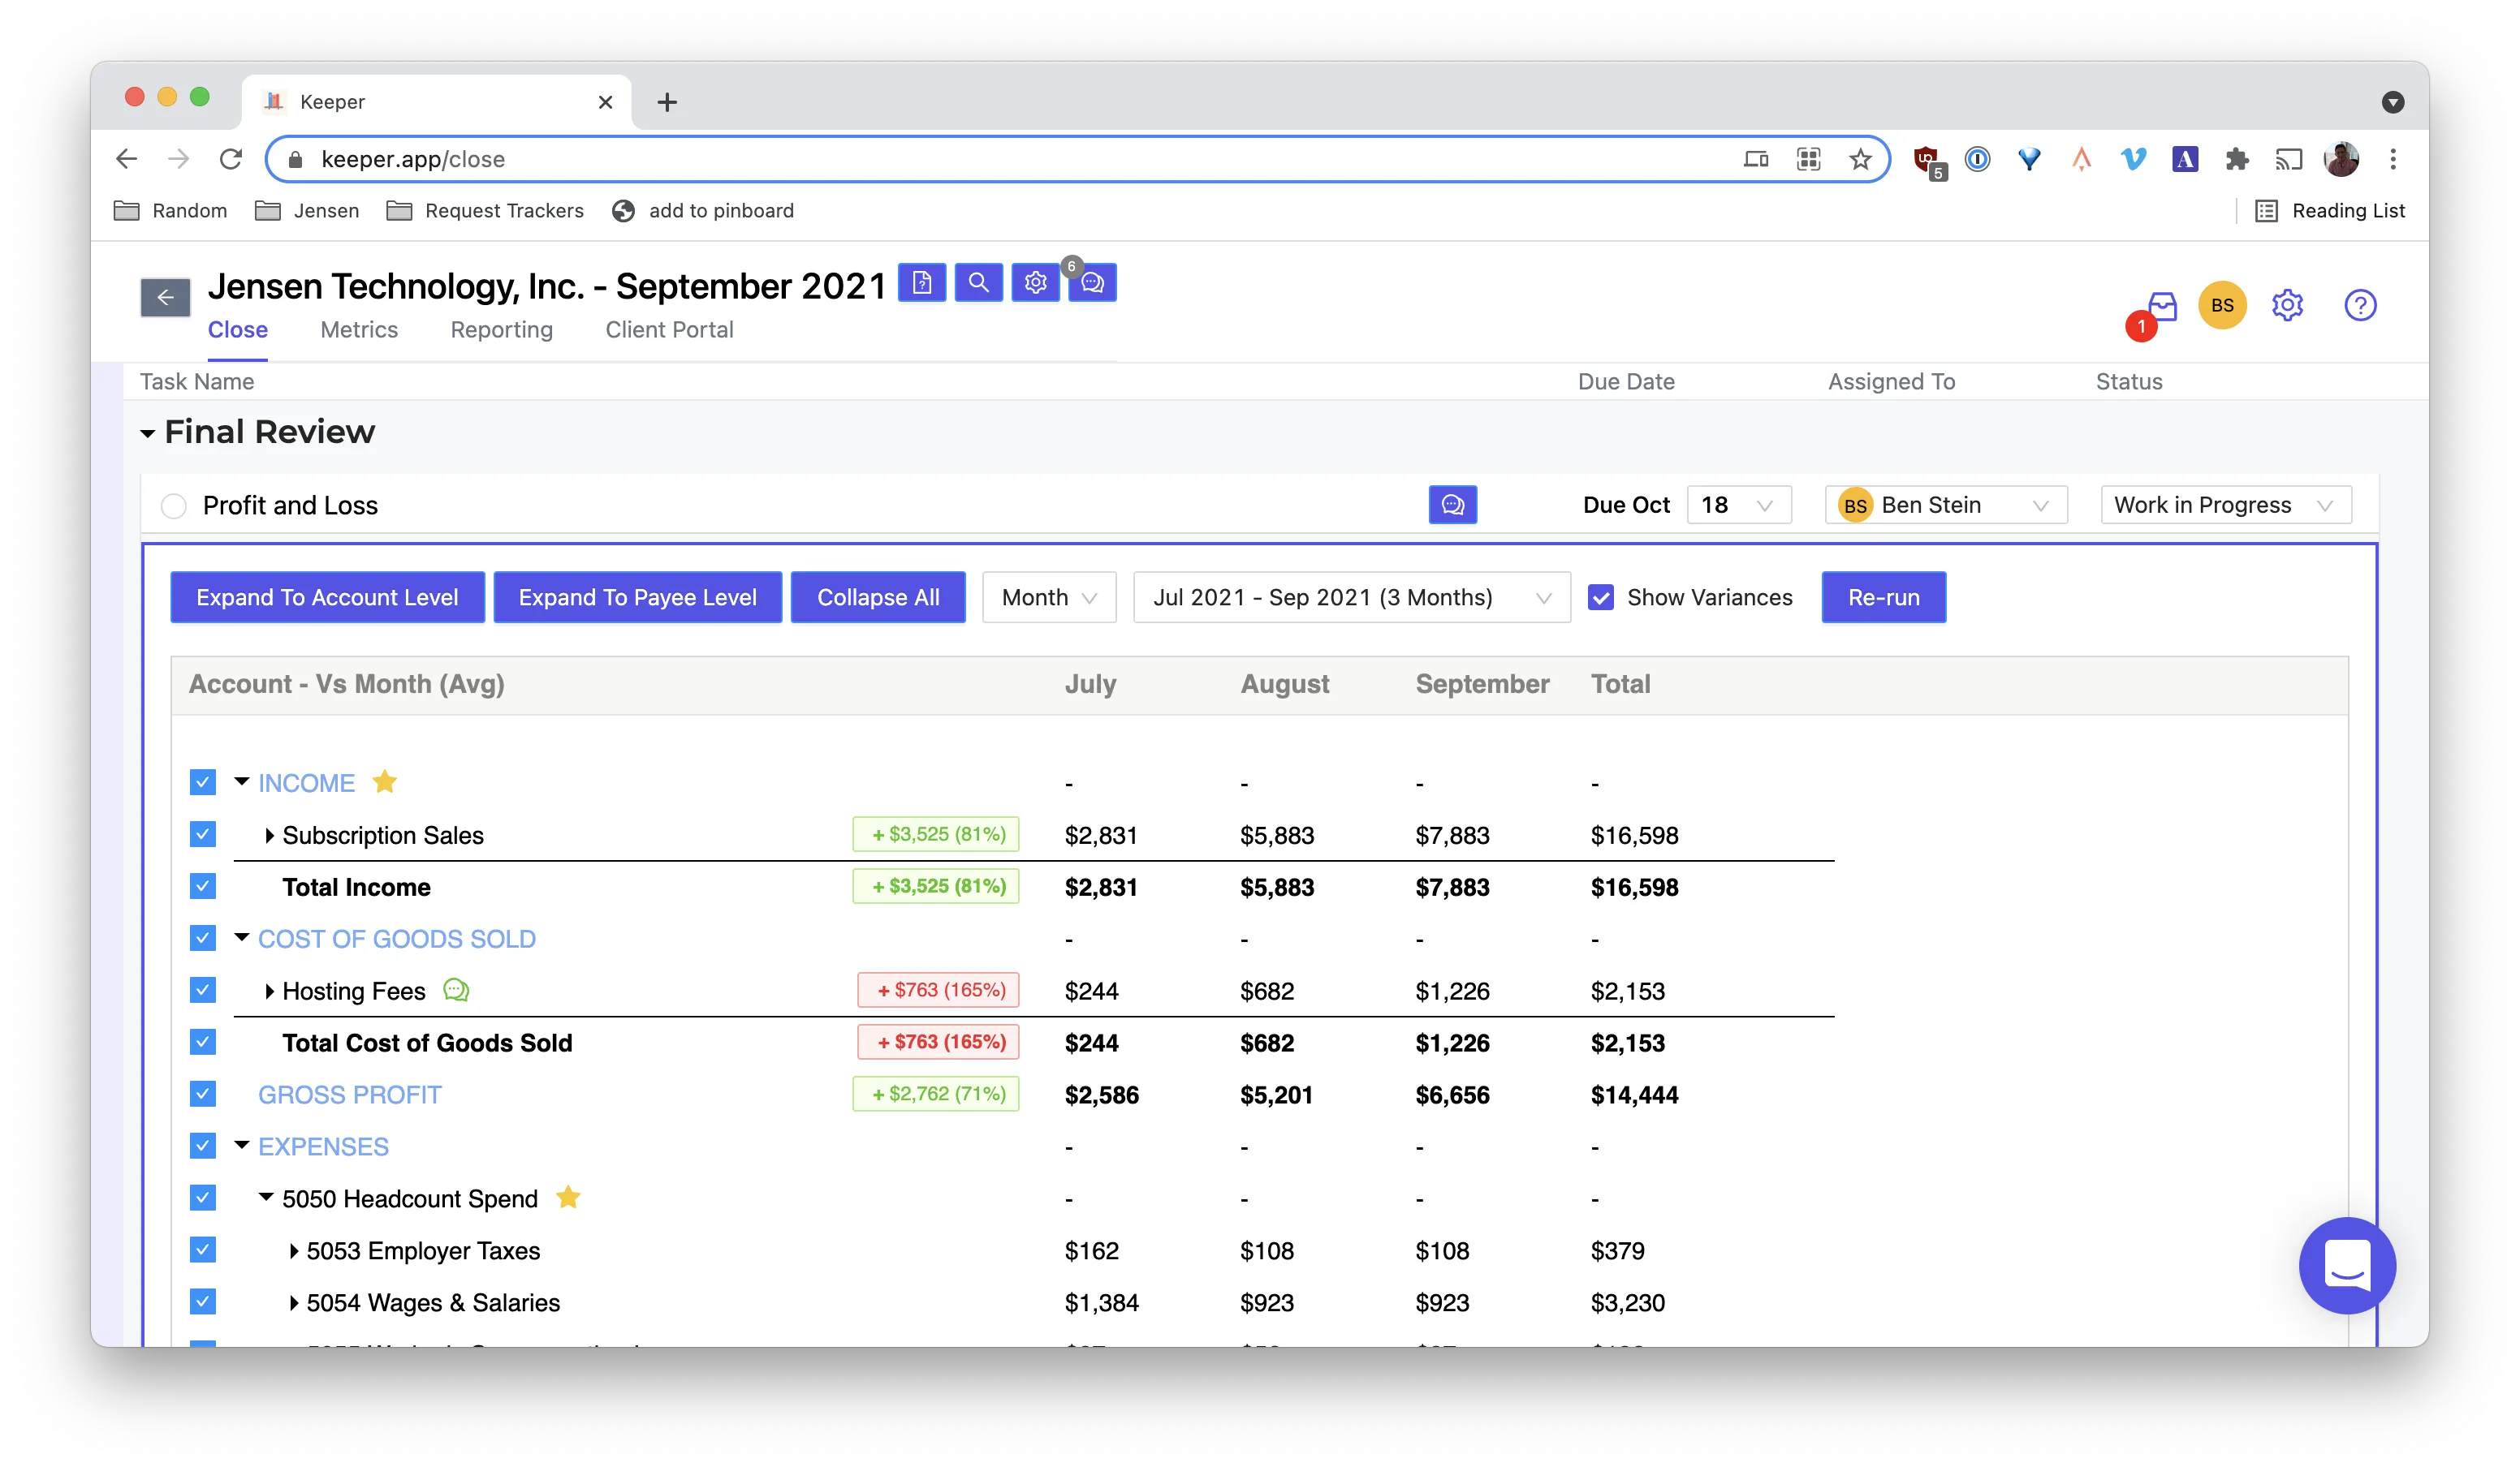The height and width of the screenshot is (1467, 2520).
Task: Toggle the 5053 Employer Taxes checkbox
Action: 203,1250
